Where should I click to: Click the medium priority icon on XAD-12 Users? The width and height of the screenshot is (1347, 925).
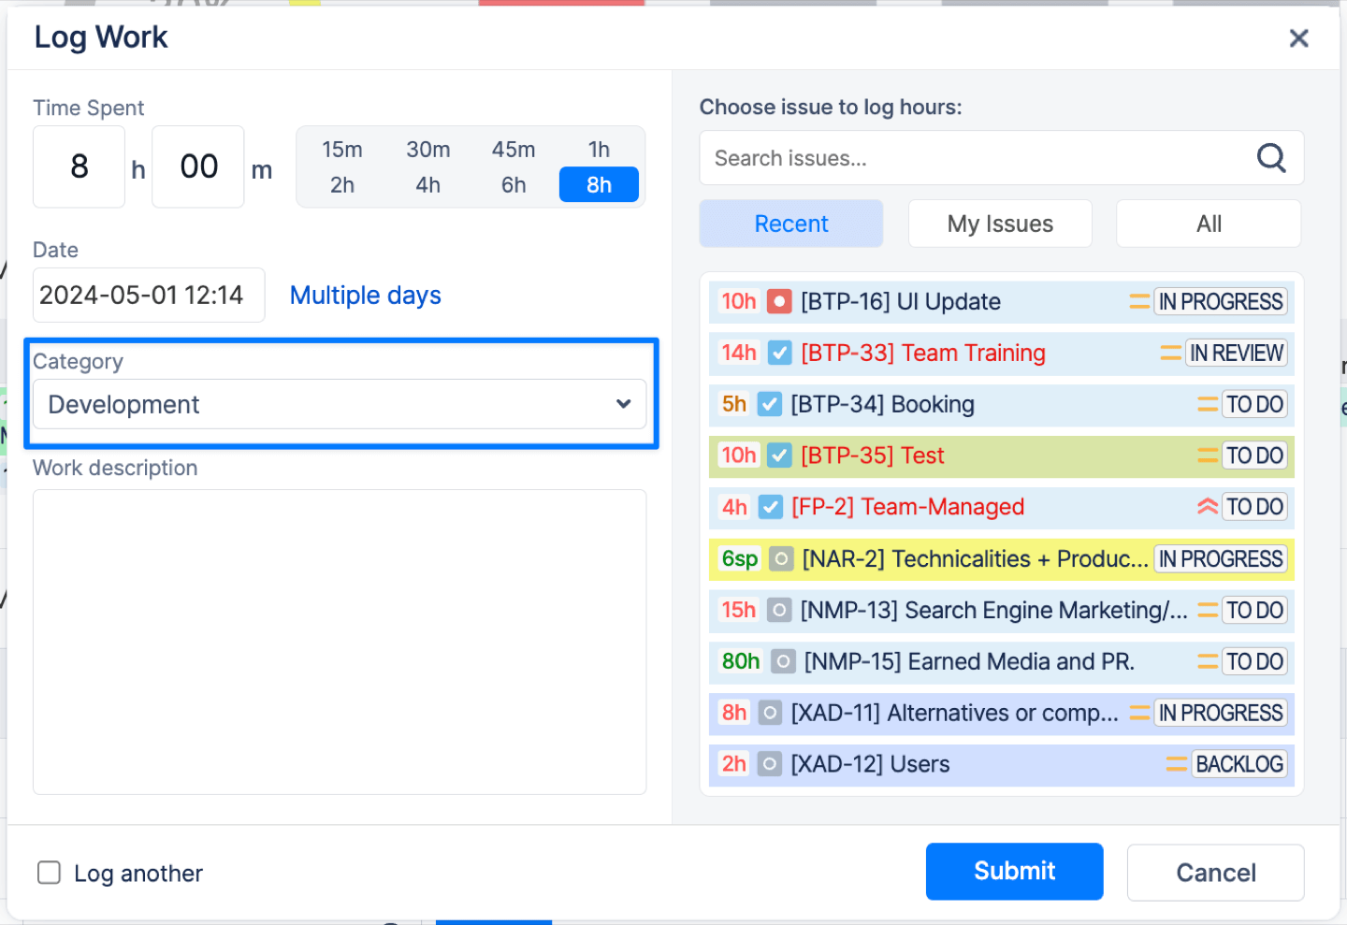click(1177, 764)
